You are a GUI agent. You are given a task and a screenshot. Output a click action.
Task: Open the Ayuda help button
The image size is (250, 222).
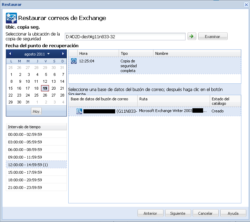233,213
